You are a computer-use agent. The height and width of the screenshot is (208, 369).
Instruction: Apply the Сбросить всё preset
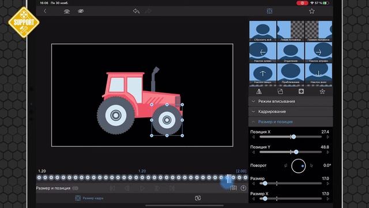point(263,31)
